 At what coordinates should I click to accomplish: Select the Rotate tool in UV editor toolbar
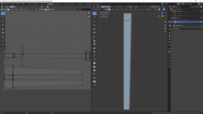pyautogui.click(x=3, y=25)
